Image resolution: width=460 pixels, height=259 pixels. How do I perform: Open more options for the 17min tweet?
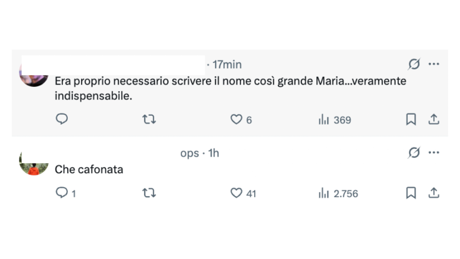[x=433, y=64]
